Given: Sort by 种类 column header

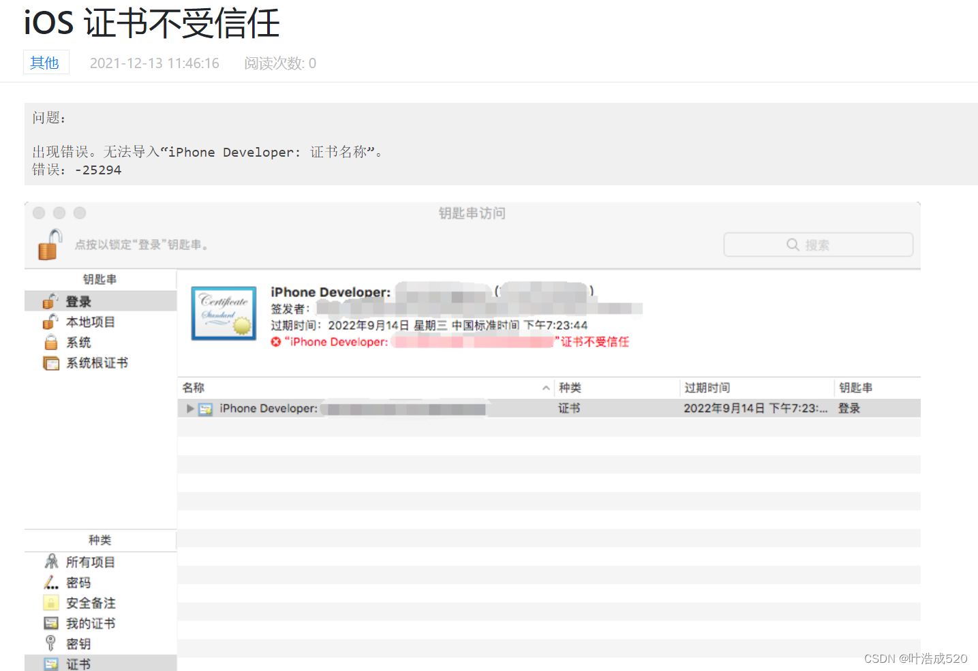Looking at the screenshot, I should tap(570, 388).
